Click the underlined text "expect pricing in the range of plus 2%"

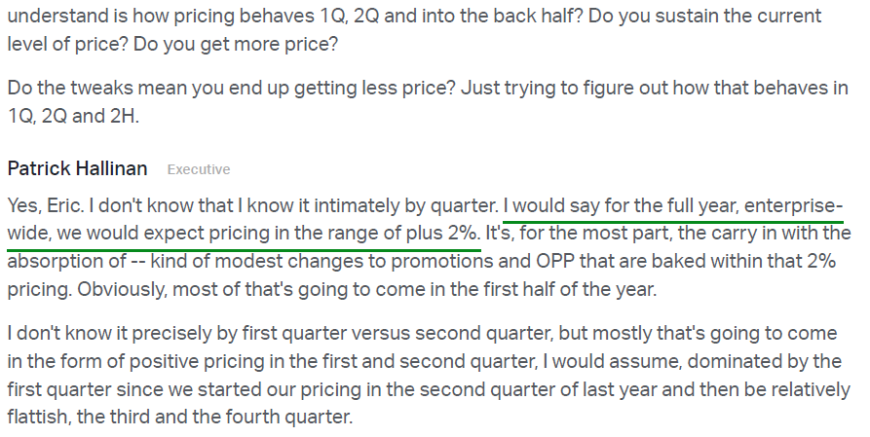pos(311,234)
